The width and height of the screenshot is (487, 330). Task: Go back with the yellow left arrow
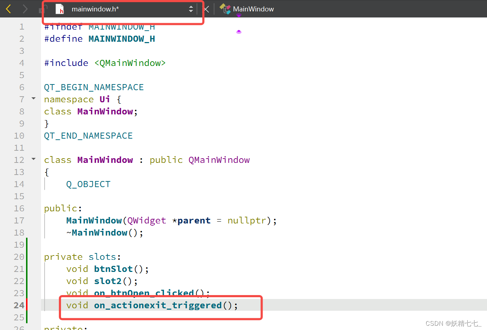pos(9,9)
